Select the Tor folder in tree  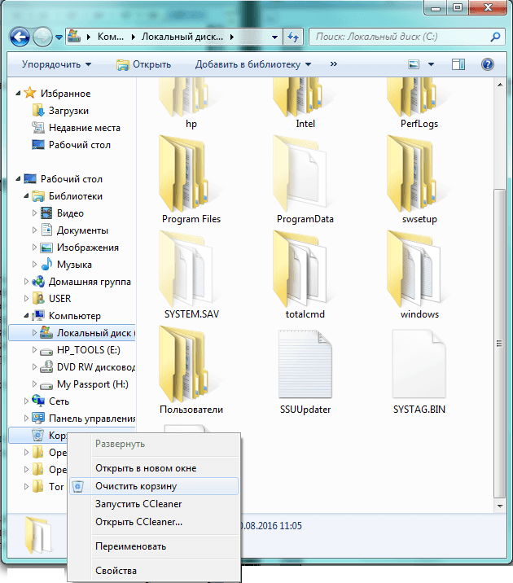click(x=56, y=486)
